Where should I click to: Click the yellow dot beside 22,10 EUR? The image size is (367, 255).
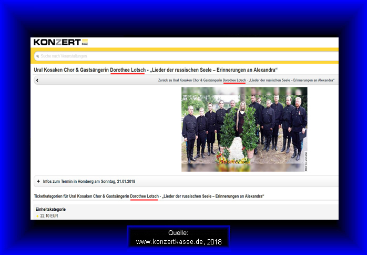pyautogui.click(x=37, y=215)
